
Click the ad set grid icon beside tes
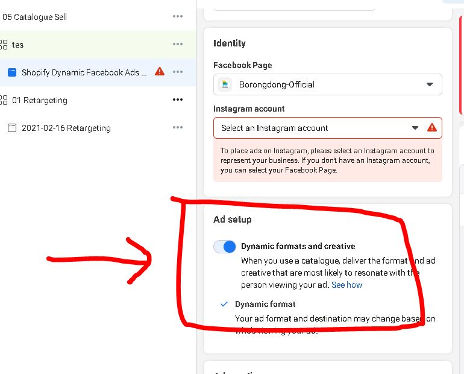4,45
